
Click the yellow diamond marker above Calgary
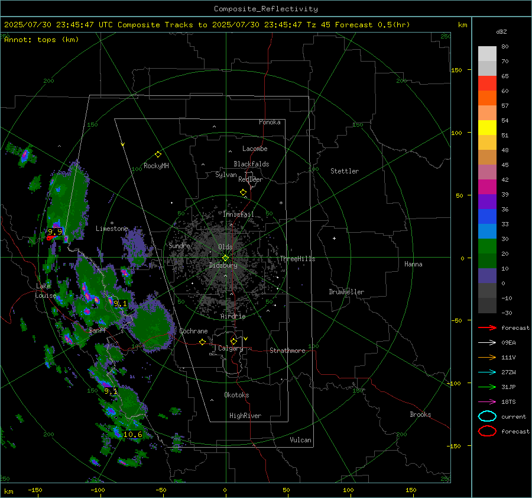233,341
